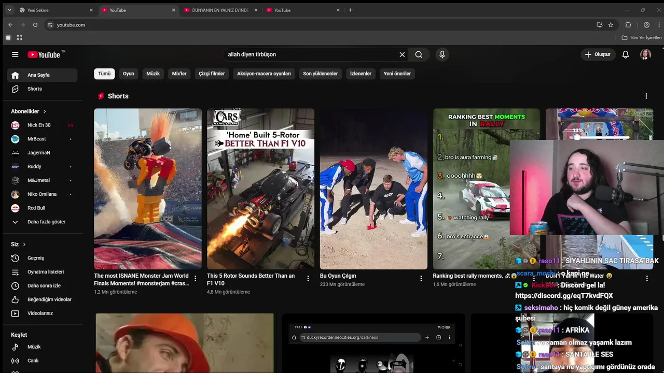Image resolution: width=664 pixels, height=373 pixels.
Task: Play the Monster Jam World Finals short
Action: [x=148, y=189]
